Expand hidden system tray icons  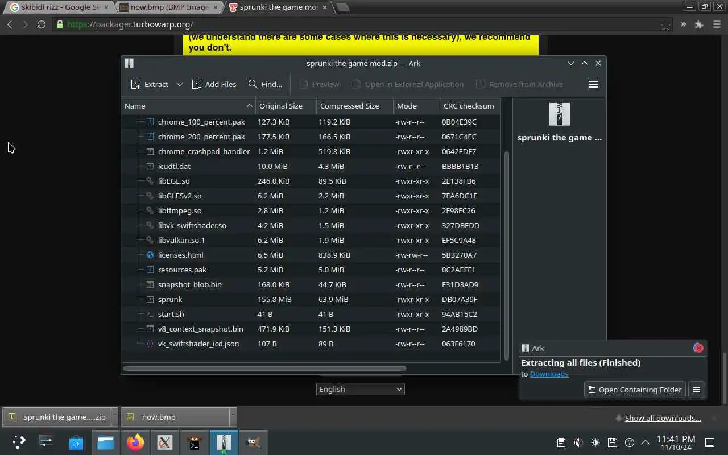pos(646,442)
